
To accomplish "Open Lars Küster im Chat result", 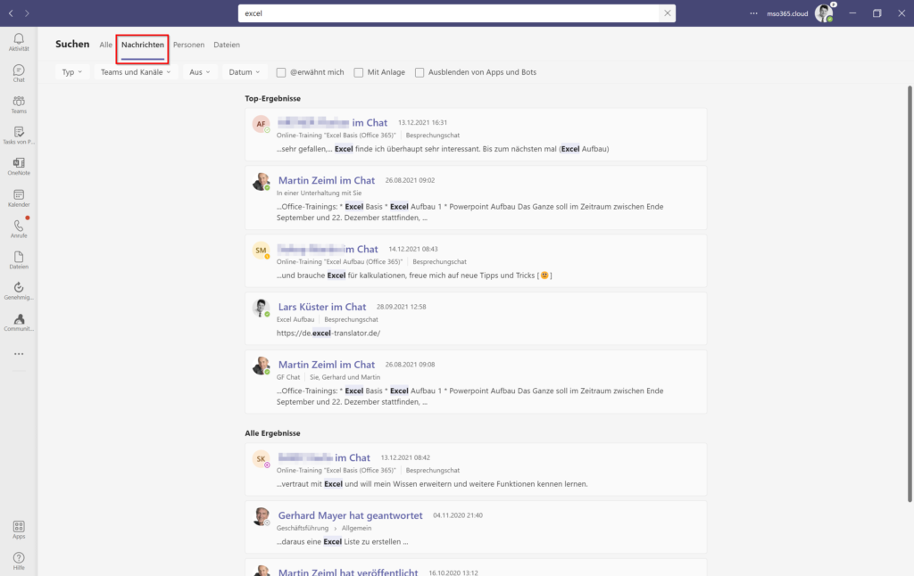I will tap(476, 318).
